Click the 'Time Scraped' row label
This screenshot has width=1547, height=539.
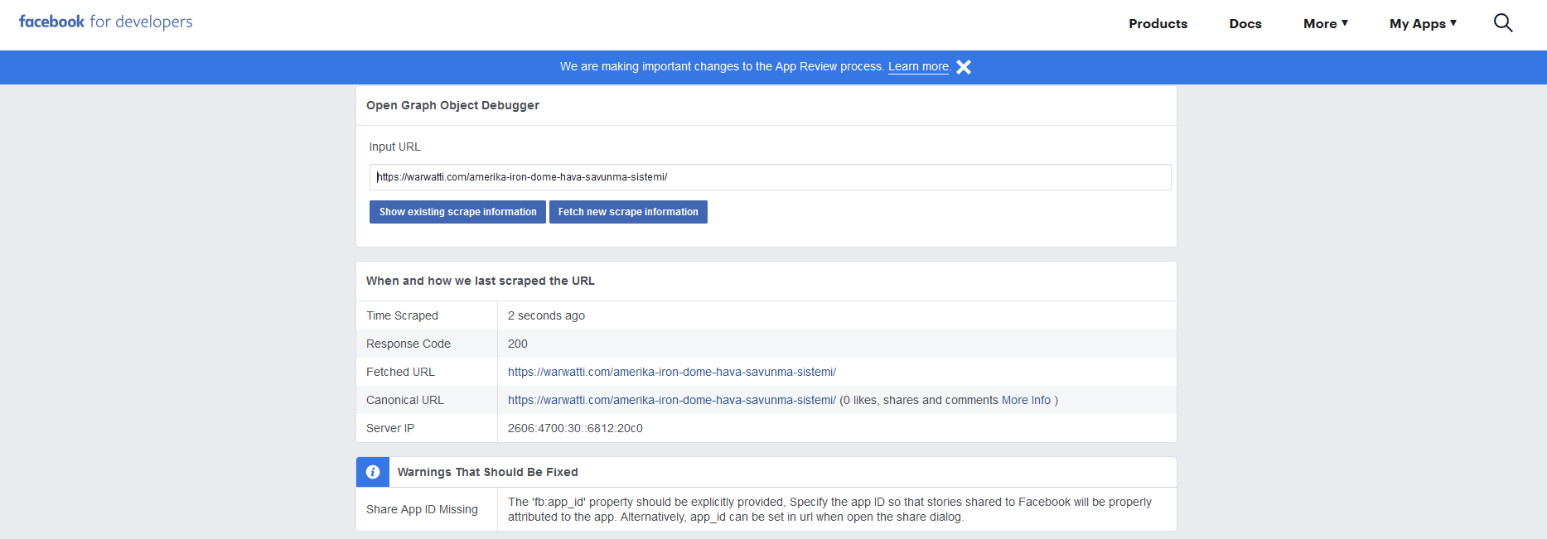pyautogui.click(x=402, y=315)
